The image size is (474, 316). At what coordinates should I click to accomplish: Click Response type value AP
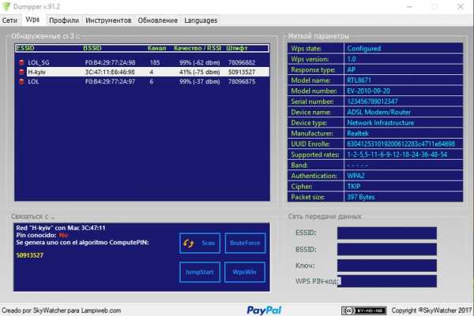(351, 69)
